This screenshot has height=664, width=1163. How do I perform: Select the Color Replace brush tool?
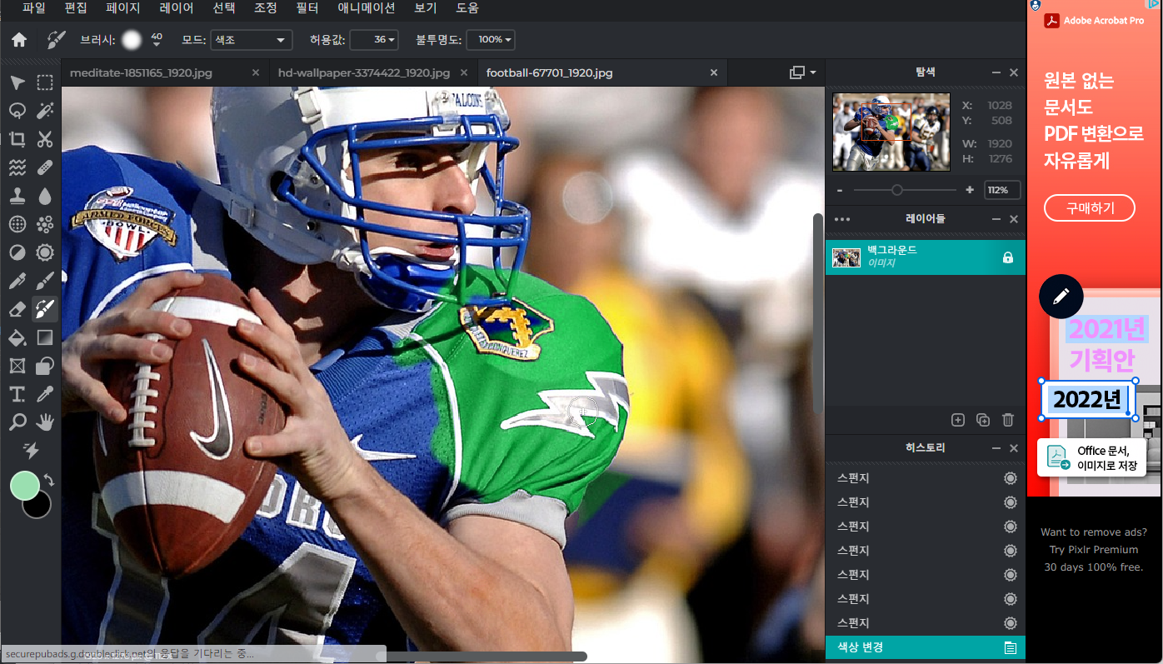(45, 309)
